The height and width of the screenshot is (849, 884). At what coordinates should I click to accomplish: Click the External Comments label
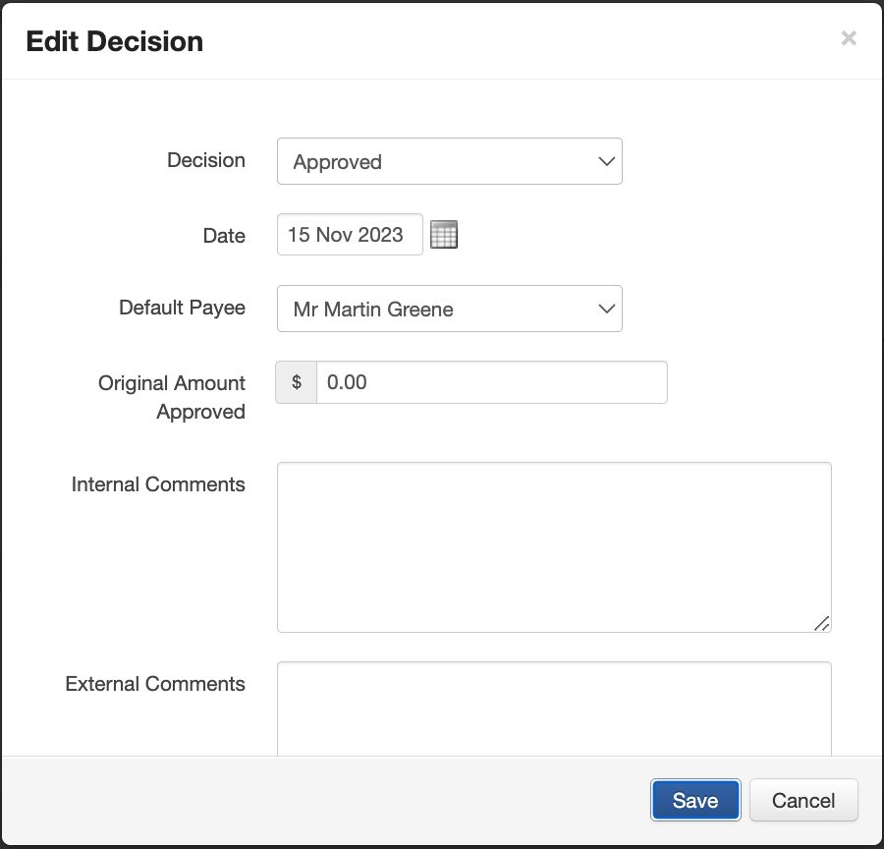155,684
